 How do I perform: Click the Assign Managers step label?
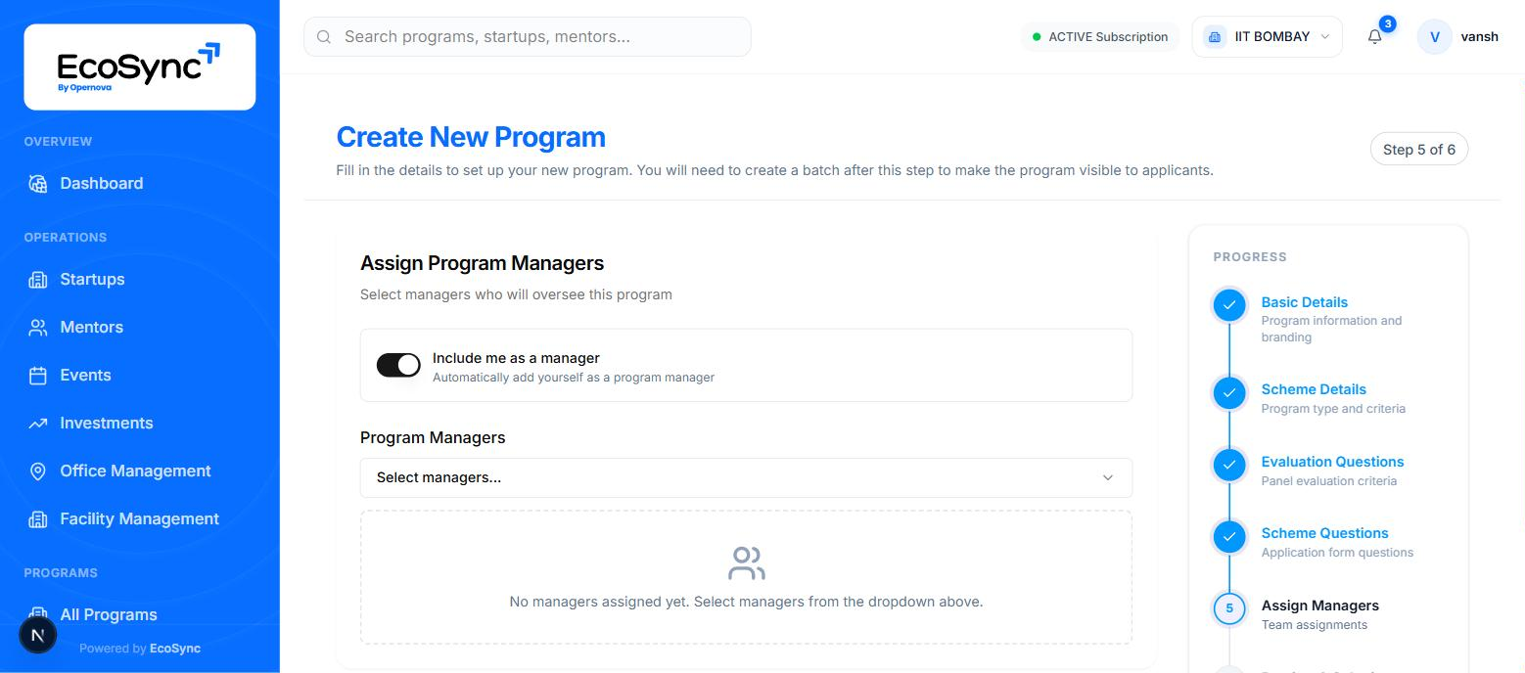point(1319,606)
